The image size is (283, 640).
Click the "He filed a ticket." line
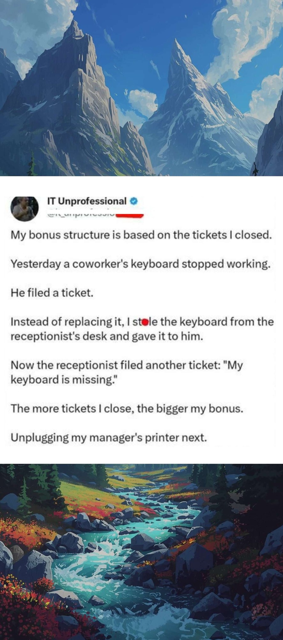[52, 293]
